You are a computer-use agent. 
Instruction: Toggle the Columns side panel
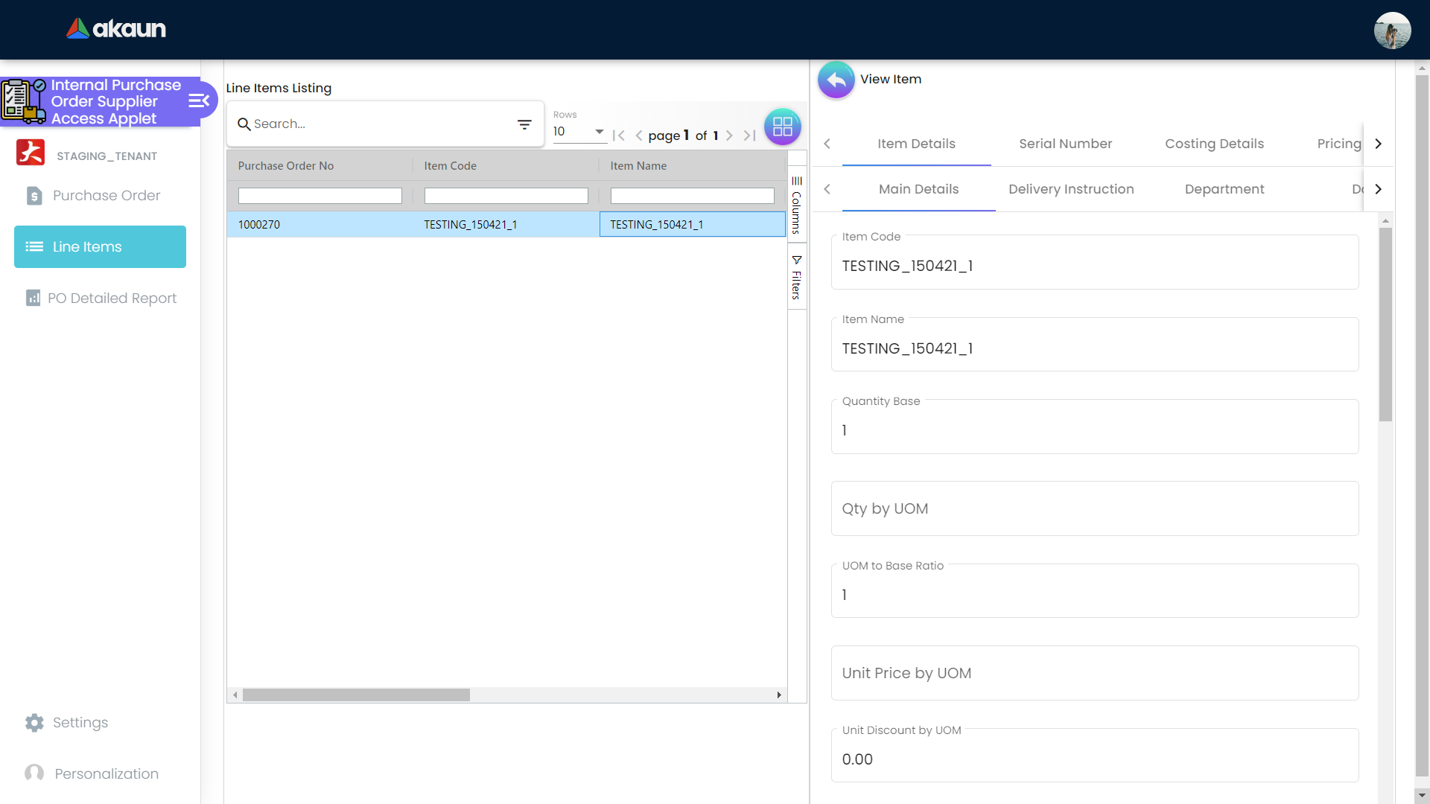[x=796, y=204]
